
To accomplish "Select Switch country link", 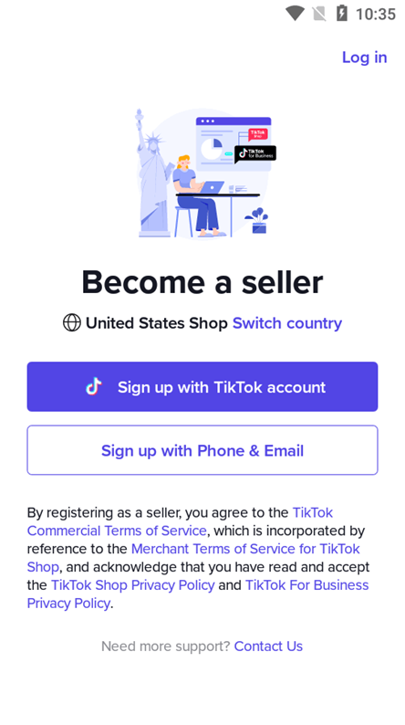I will tap(287, 322).
